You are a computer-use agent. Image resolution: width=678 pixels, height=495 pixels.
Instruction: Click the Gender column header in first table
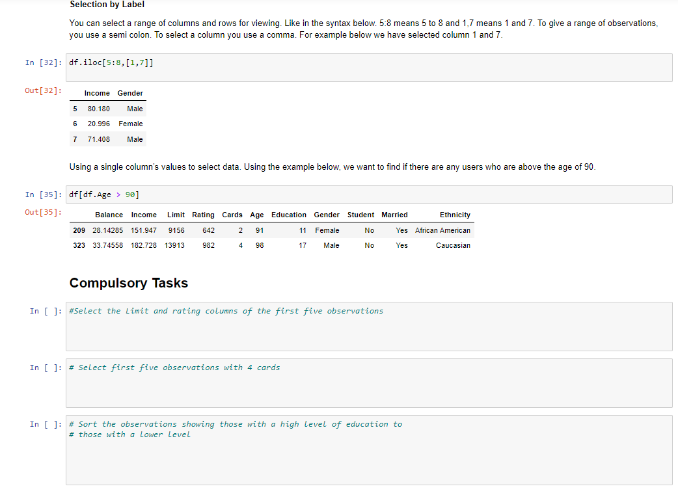pos(129,93)
